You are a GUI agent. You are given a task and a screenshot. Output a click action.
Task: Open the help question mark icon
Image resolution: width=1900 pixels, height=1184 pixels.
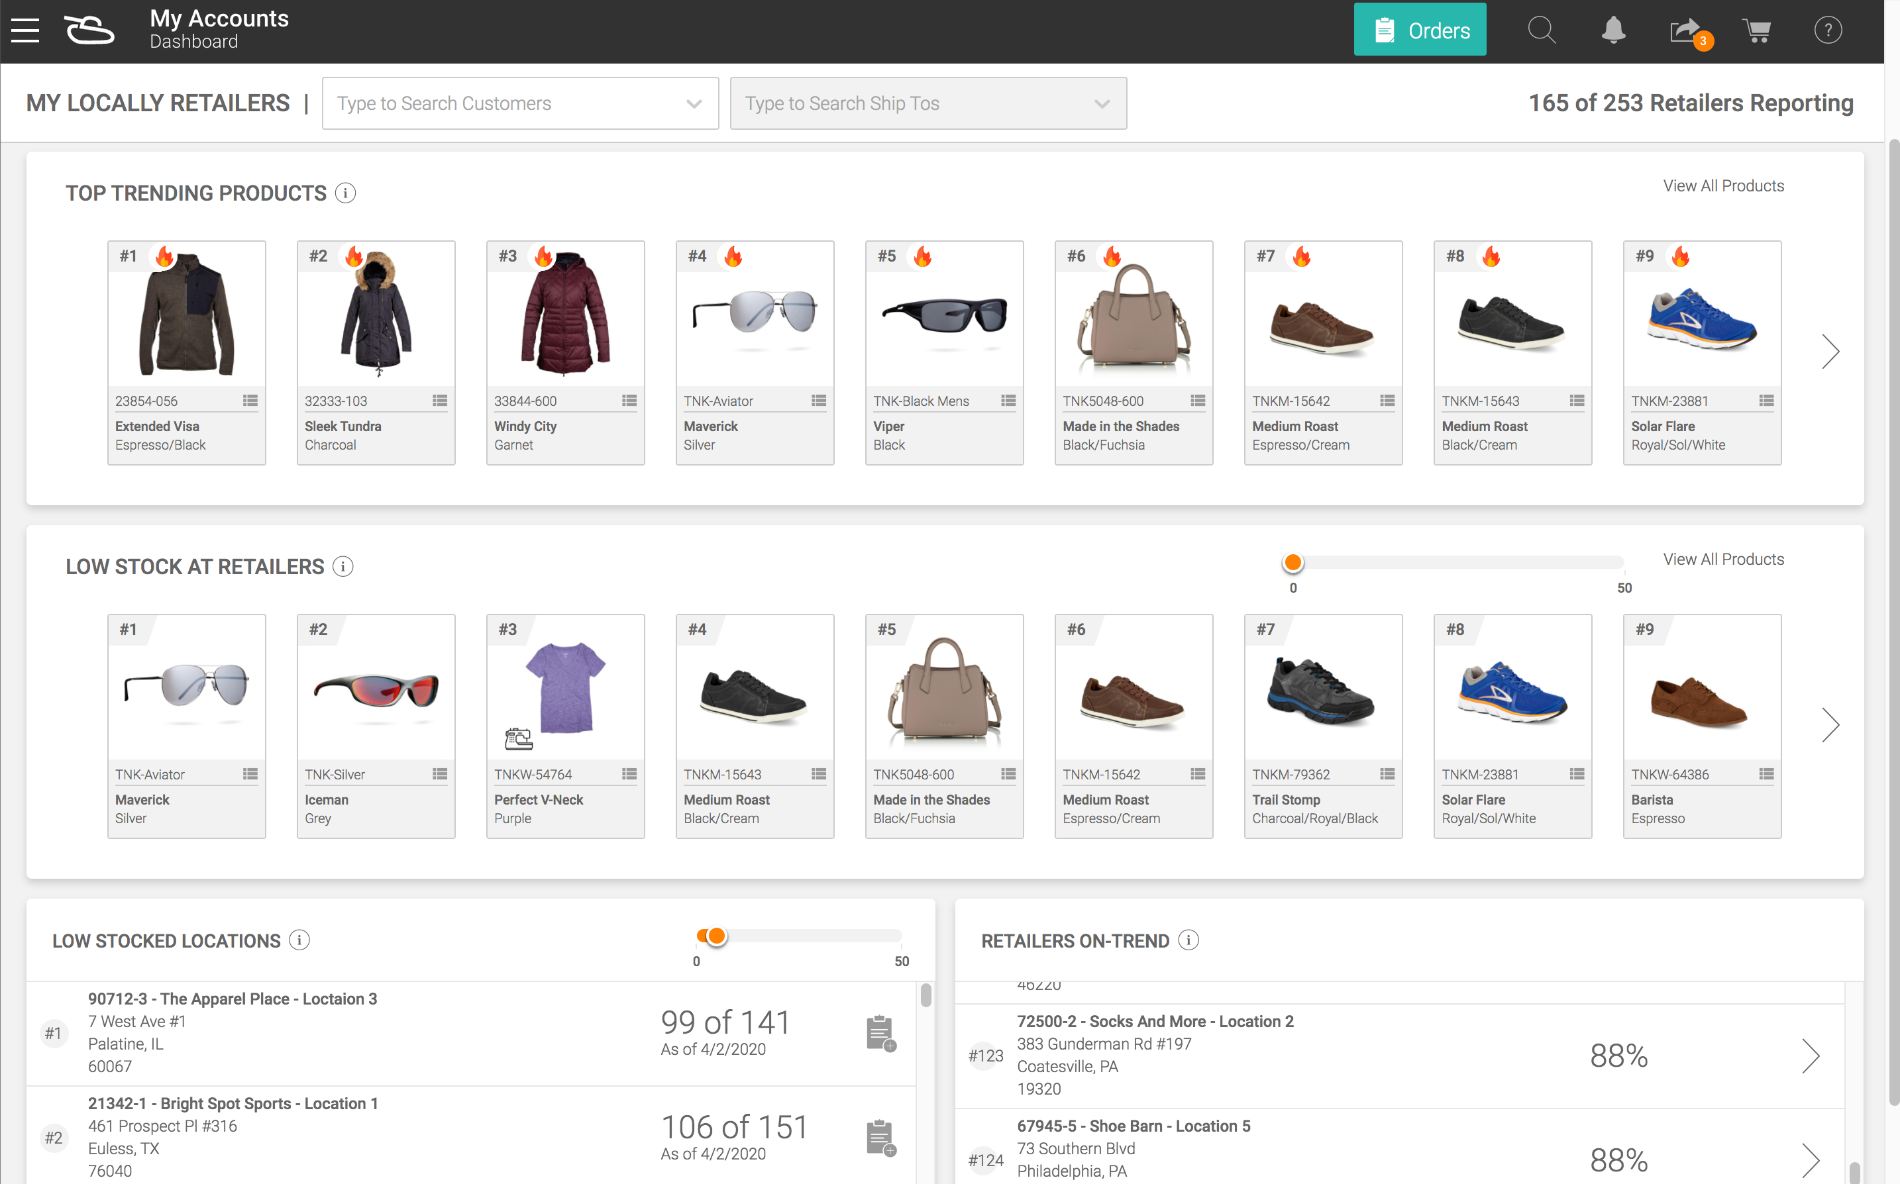coord(1828,30)
